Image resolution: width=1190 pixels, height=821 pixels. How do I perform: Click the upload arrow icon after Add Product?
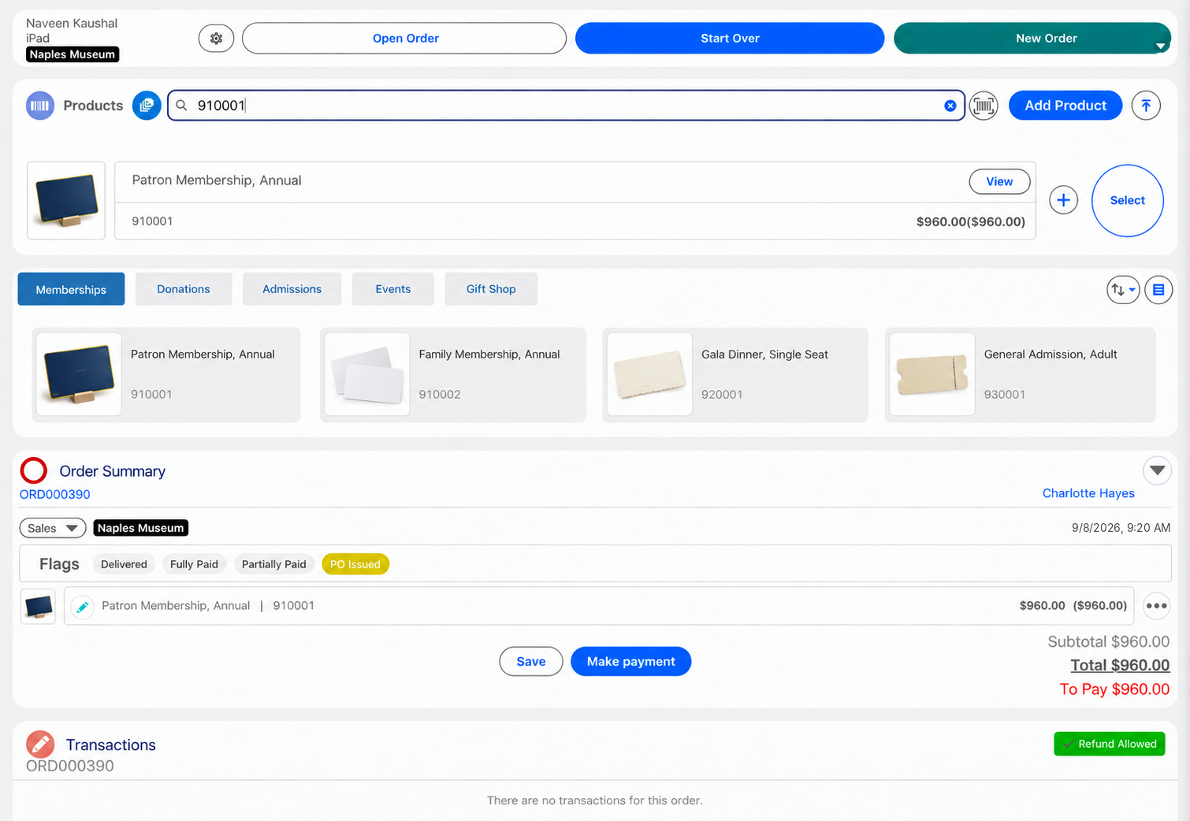(1146, 106)
